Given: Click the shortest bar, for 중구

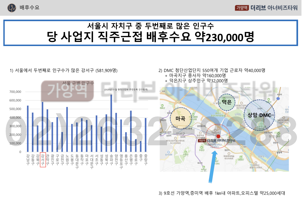Looking at the screenshot, I should pos(141,146).
